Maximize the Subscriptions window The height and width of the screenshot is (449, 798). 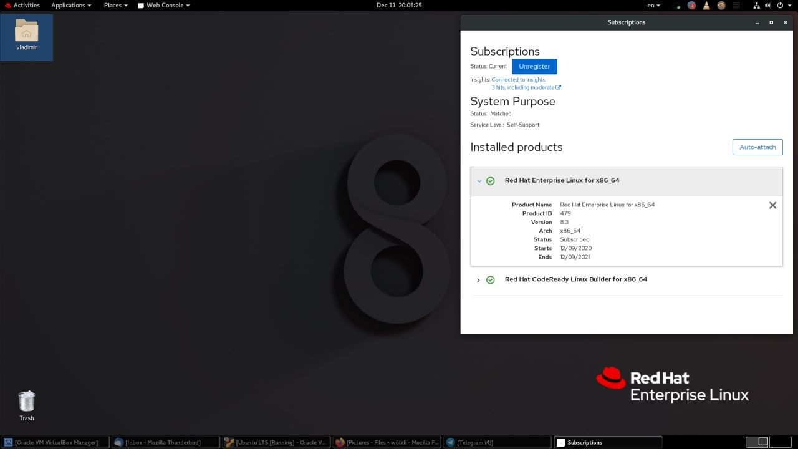[x=771, y=22]
